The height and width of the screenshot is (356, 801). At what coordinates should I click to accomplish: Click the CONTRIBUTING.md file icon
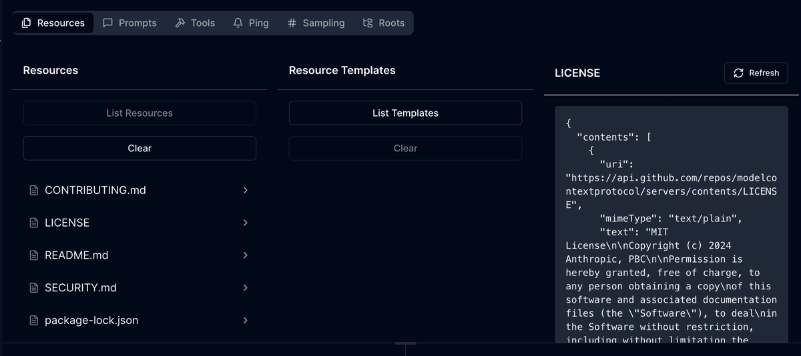click(34, 191)
